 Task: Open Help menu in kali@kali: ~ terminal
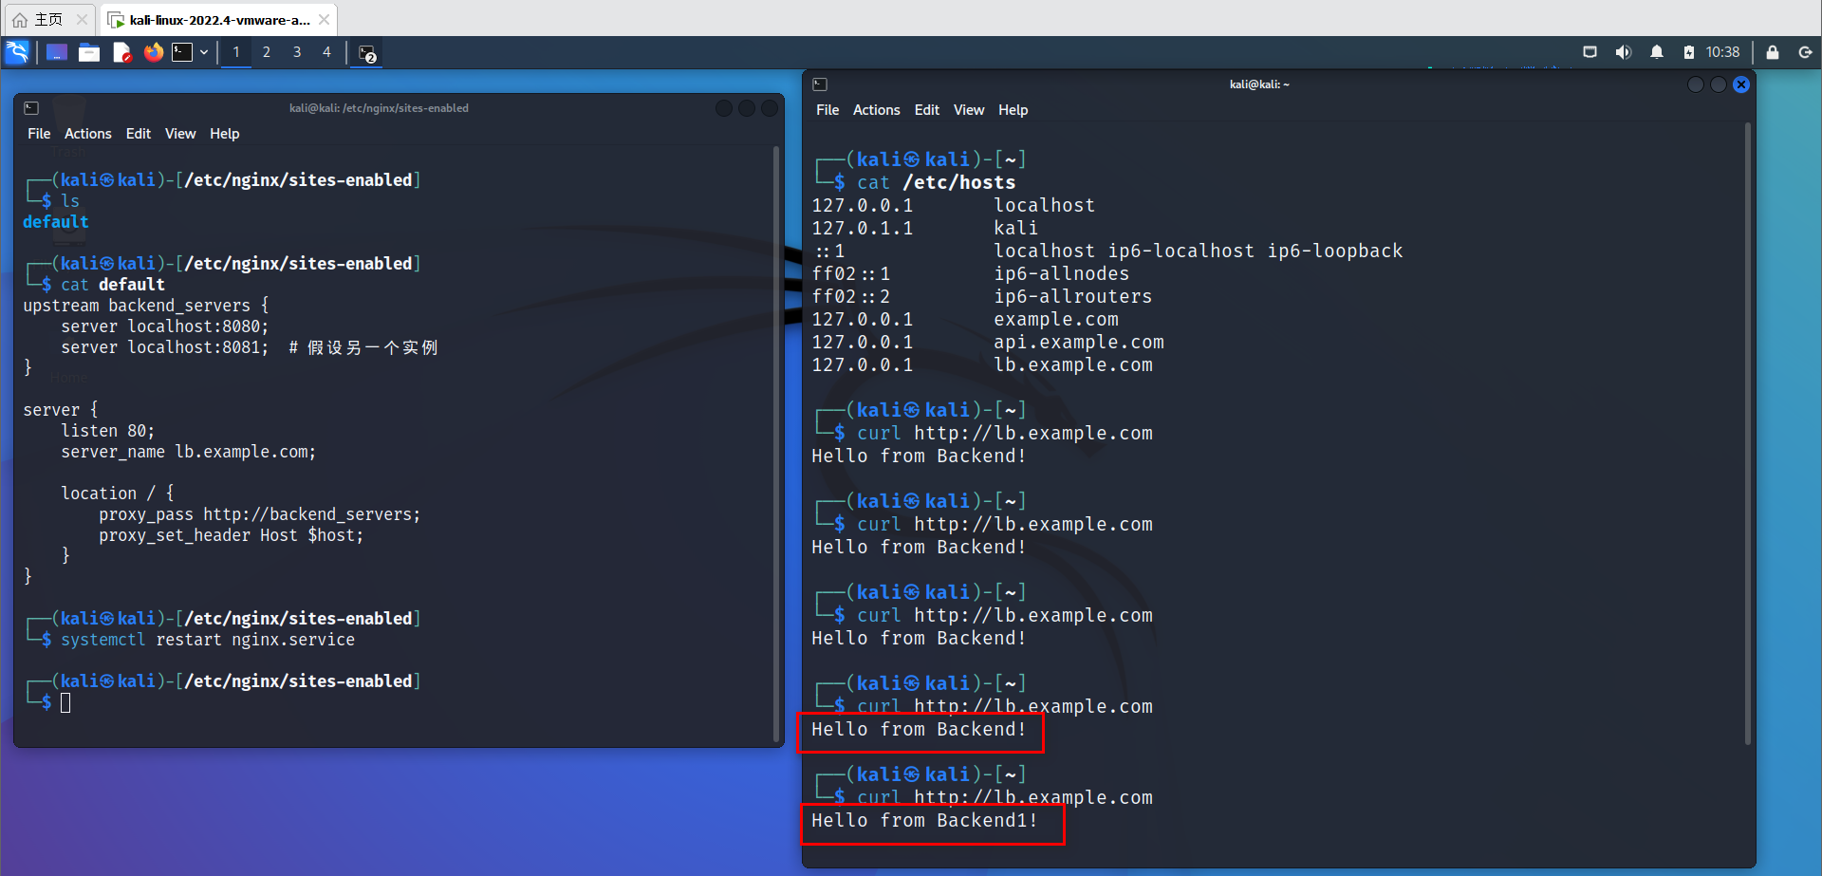point(1013,110)
